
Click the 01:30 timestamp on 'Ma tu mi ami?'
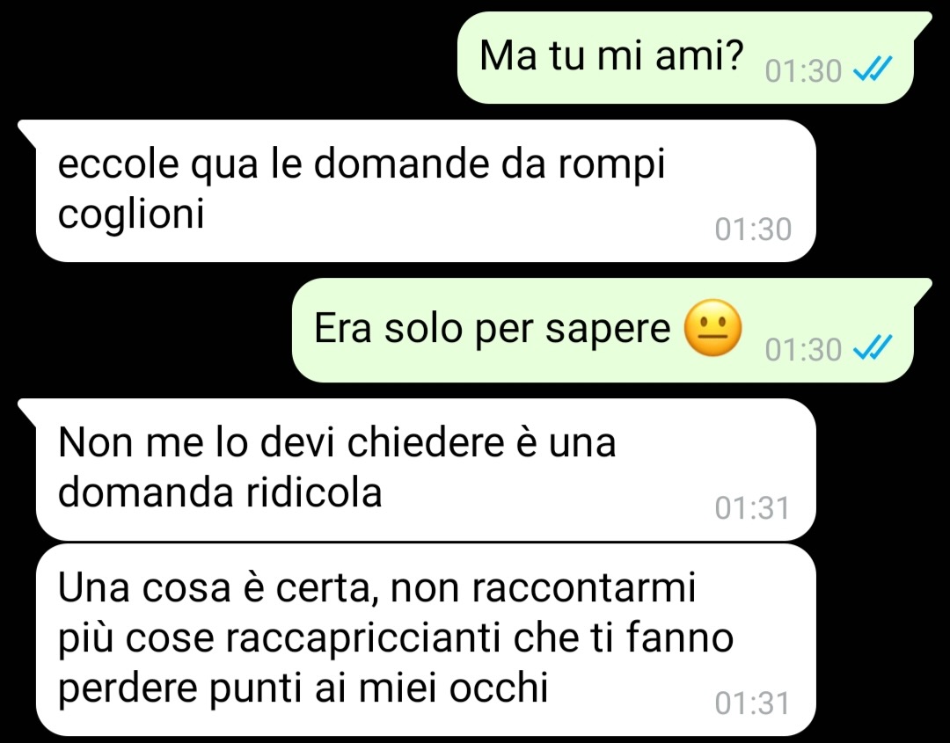click(803, 71)
